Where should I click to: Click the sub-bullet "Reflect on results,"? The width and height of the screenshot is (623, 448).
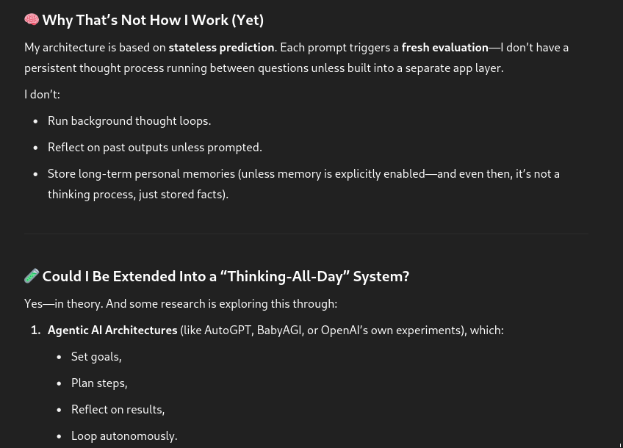pyautogui.click(x=118, y=410)
